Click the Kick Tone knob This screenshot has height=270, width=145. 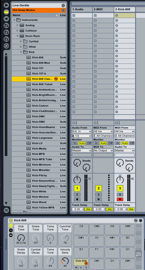pyautogui.click(x=21, y=238)
